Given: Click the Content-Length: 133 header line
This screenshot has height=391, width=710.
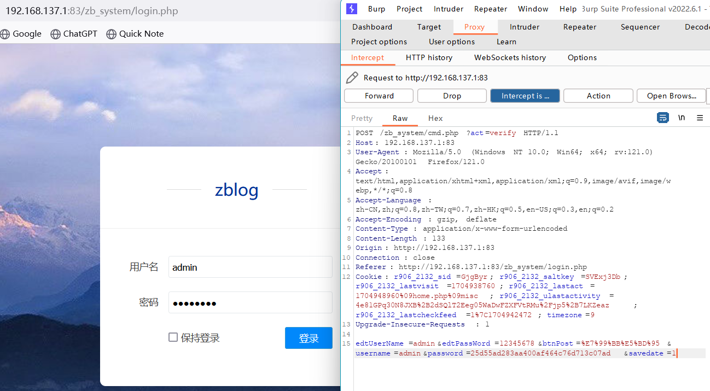Looking at the screenshot, I should (x=400, y=238).
